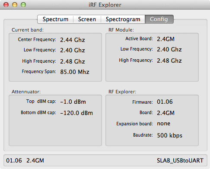Click the Current band section heading
Viewport: 210px width, 169px height.
[x=28, y=30]
